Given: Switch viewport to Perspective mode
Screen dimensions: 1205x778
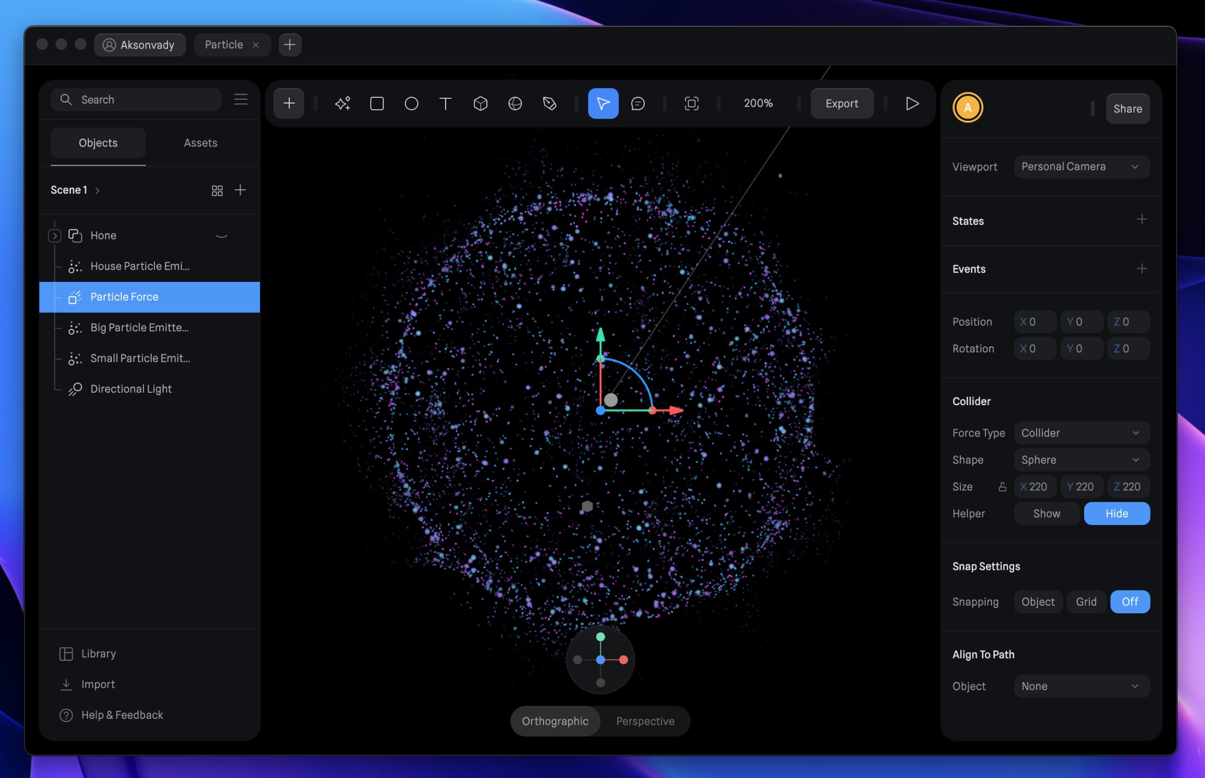Looking at the screenshot, I should pos(645,721).
